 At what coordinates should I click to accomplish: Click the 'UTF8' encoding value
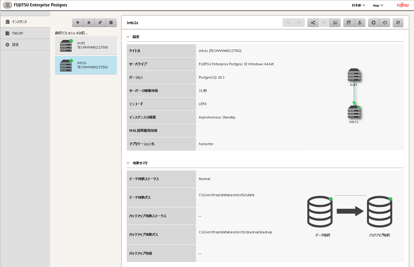(203, 104)
